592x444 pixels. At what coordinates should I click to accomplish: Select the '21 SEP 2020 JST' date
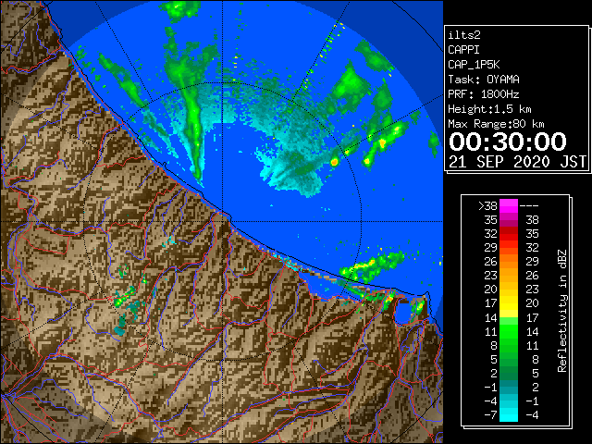point(518,162)
